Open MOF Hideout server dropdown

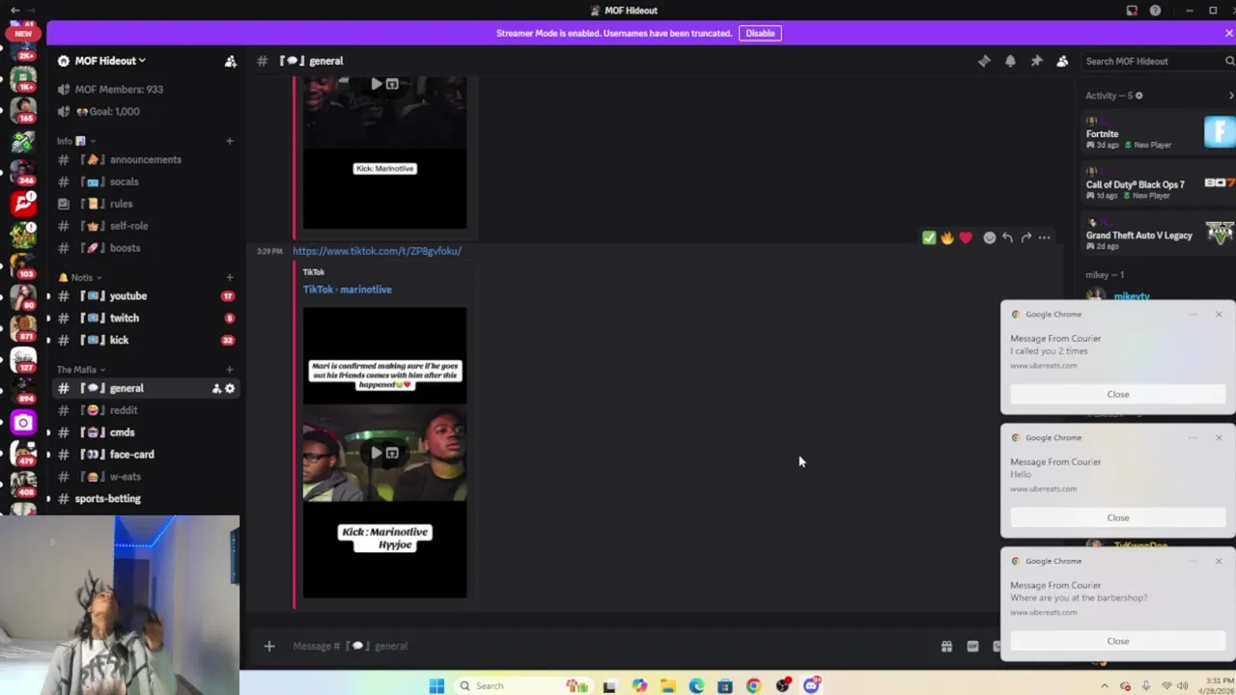tap(110, 61)
